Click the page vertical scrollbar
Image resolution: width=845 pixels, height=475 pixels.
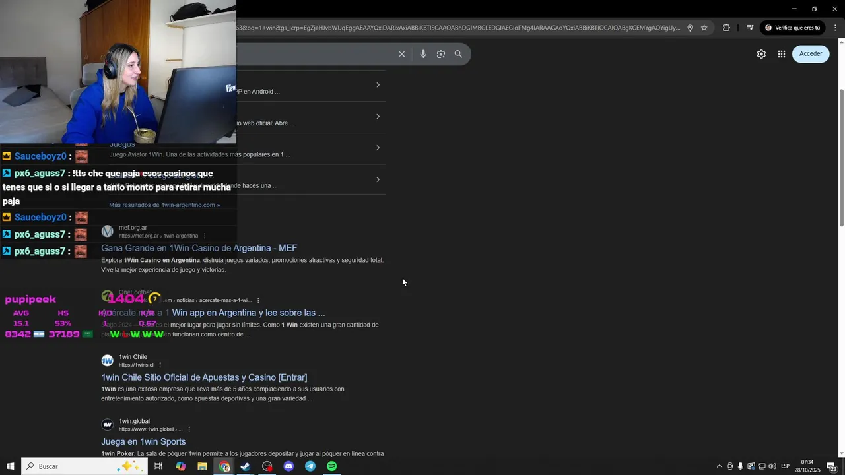[x=841, y=158]
